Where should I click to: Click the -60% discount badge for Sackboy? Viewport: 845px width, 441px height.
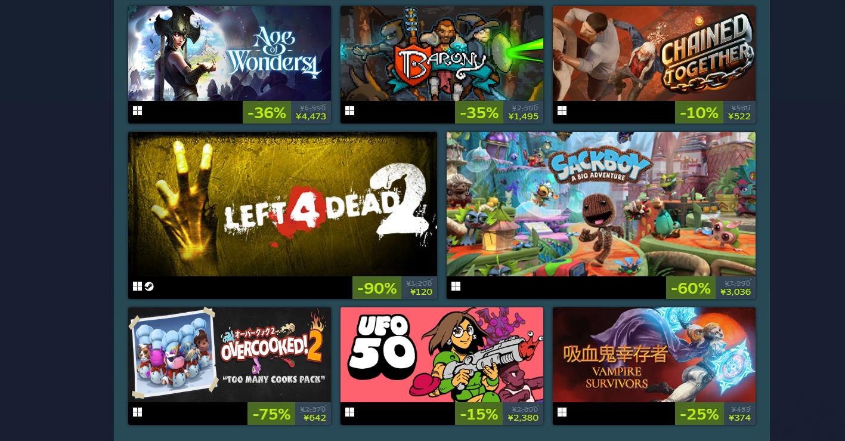691,288
